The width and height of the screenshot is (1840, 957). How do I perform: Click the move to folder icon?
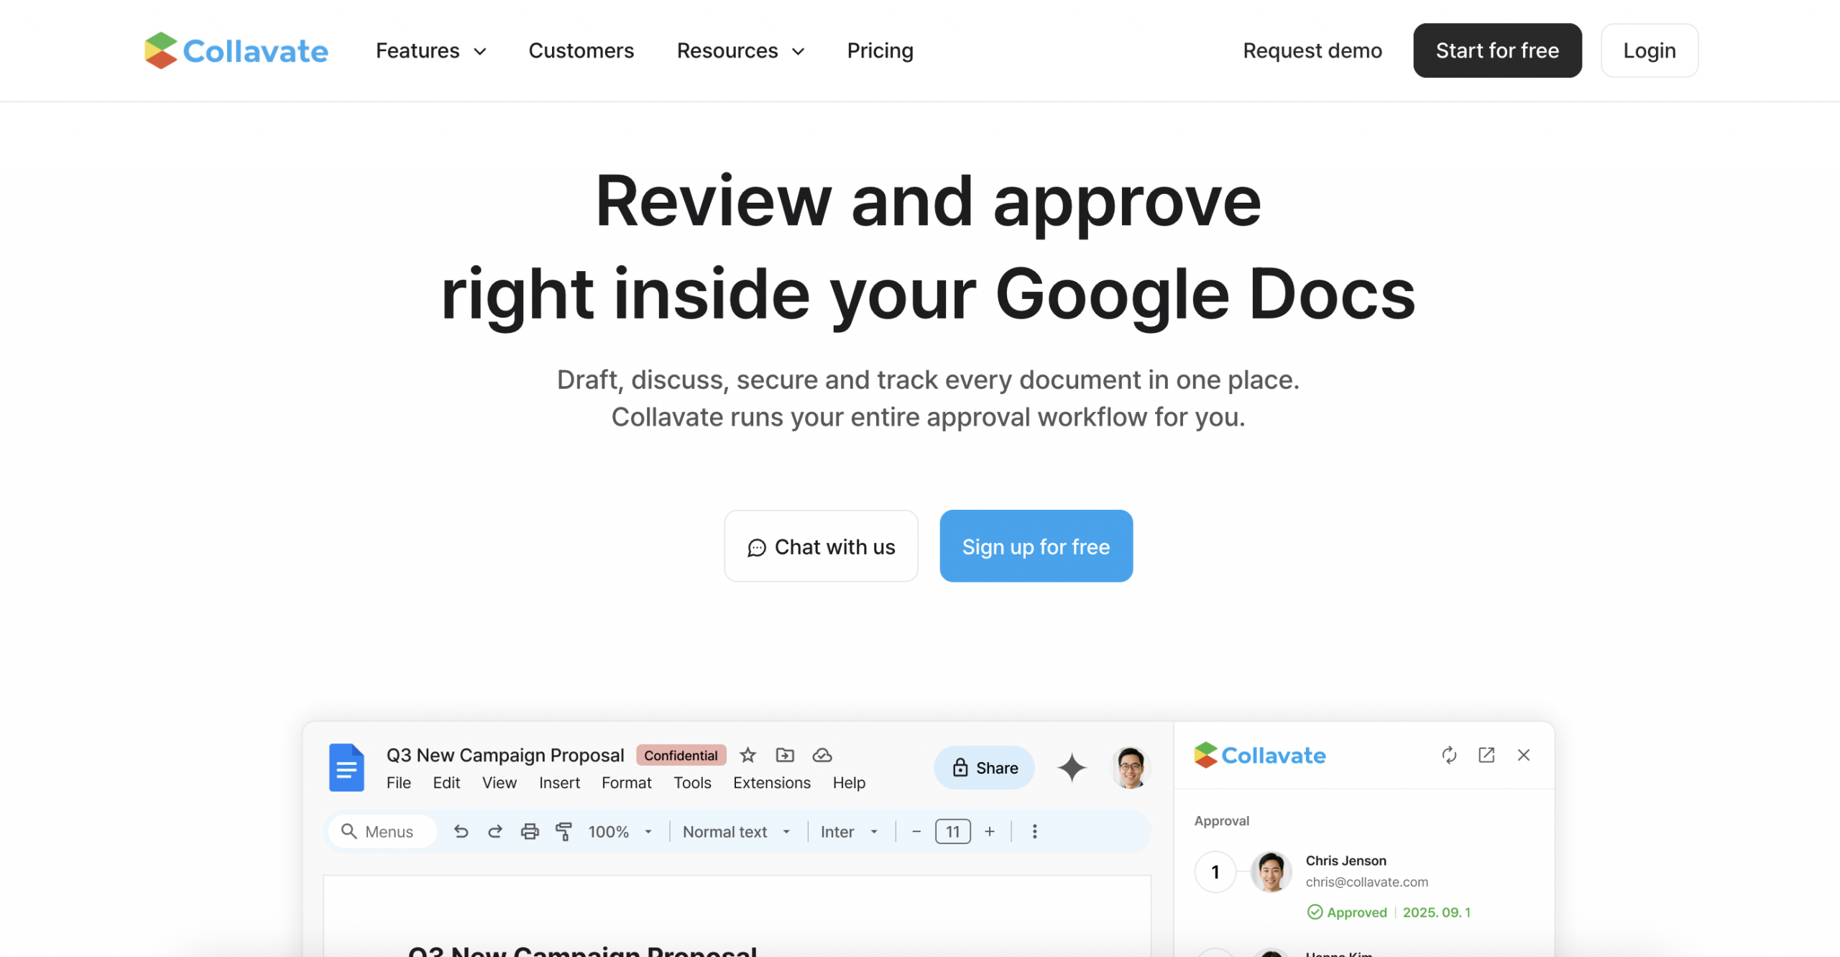click(785, 755)
